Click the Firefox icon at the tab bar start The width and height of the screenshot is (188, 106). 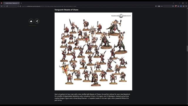(1, 3)
